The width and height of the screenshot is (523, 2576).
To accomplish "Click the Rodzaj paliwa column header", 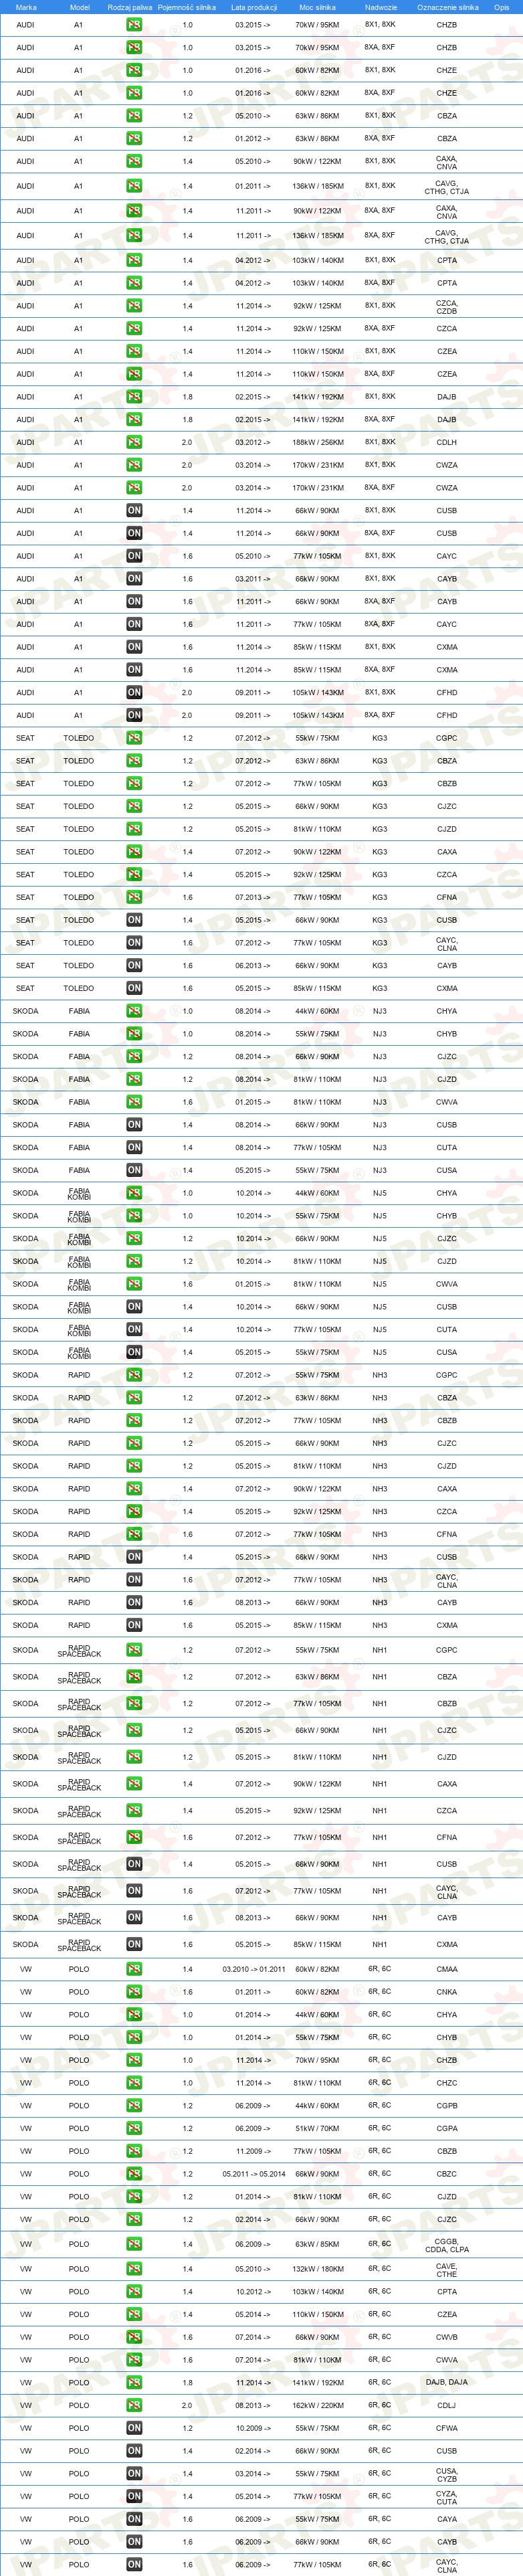I will (x=130, y=7).
